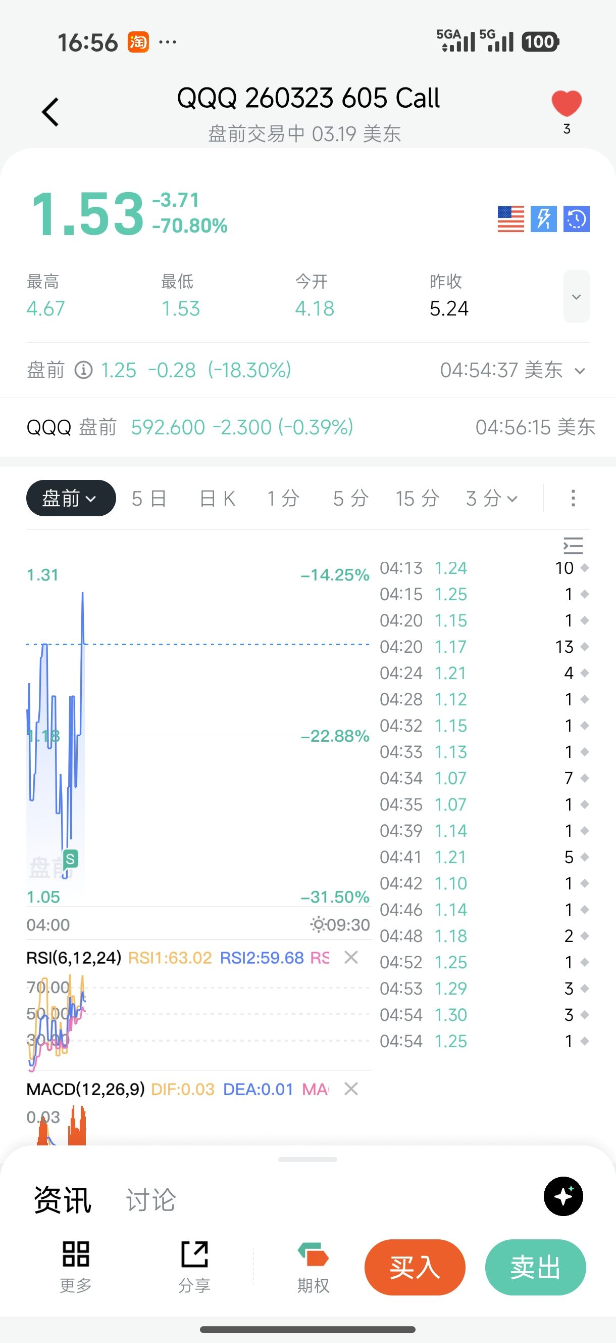The width and height of the screenshot is (616, 1343).
Task: Open the 3分 interval dropdown
Action: (x=492, y=499)
